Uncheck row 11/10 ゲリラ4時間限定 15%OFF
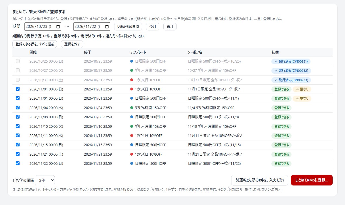 pyautogui.click(x=18, y=126)
